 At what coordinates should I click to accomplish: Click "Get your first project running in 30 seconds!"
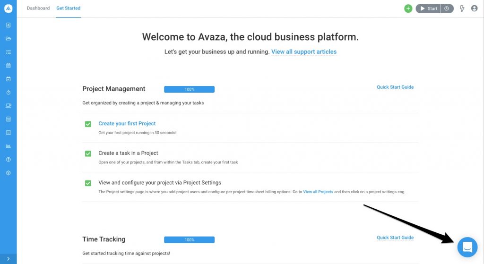tap(138, 133)
